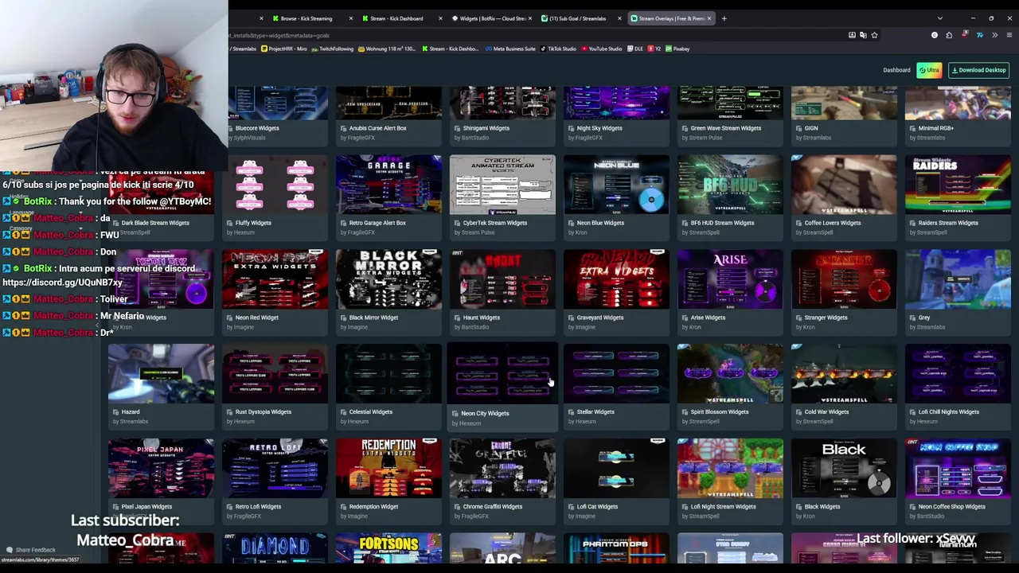
Task: Open the DLE bookmark
Action: pos(635,49)
